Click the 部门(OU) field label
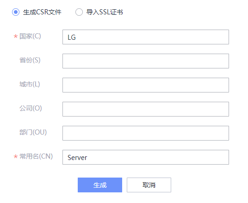Image resolution: width=248 pixels, height=203 pixels. [33, 132]
